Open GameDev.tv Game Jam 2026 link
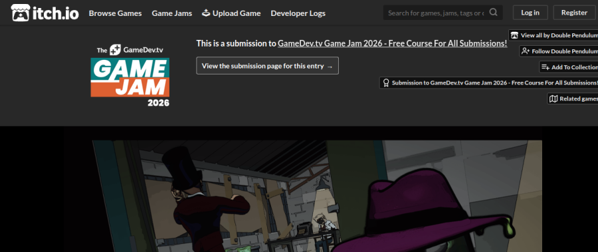This screenshot has width=598, height=252. 393,43
